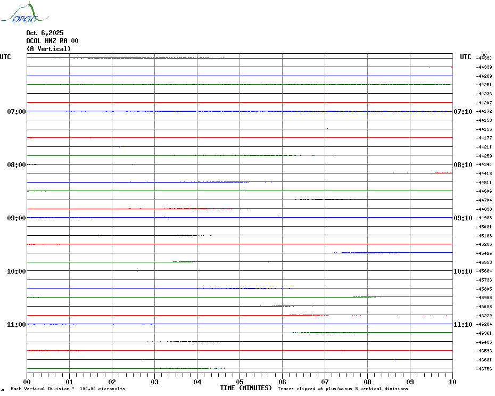This screenshot has height=396, width=495.
Task: Click the 10:00 hour label on left axis
Action: pos(16,271)
